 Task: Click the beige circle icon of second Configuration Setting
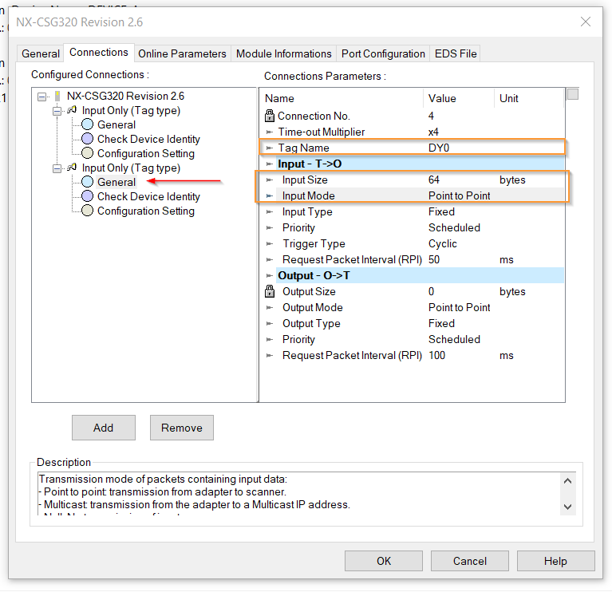click(x=88, y=211)
